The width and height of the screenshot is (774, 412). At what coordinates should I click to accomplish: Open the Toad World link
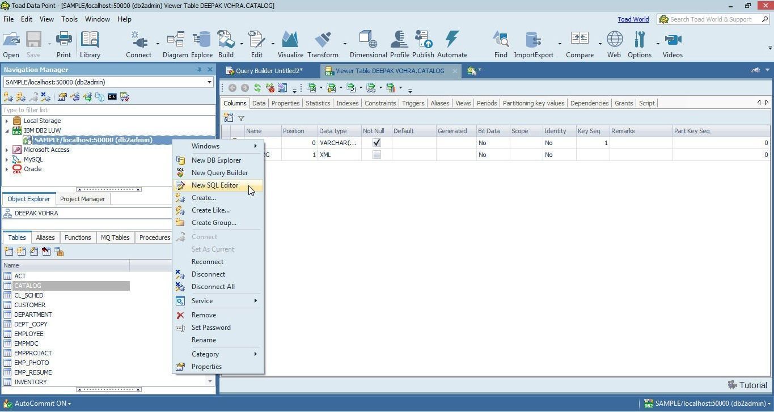pyautogui.click(x=633, y=19)
